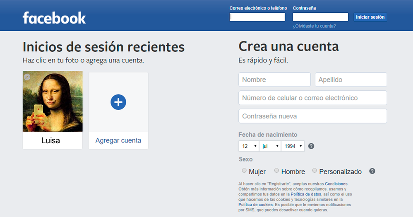Open the birth month dropdown showing jul
The width and height of the screenshot is (413, 217).
[x=270, y=146]
